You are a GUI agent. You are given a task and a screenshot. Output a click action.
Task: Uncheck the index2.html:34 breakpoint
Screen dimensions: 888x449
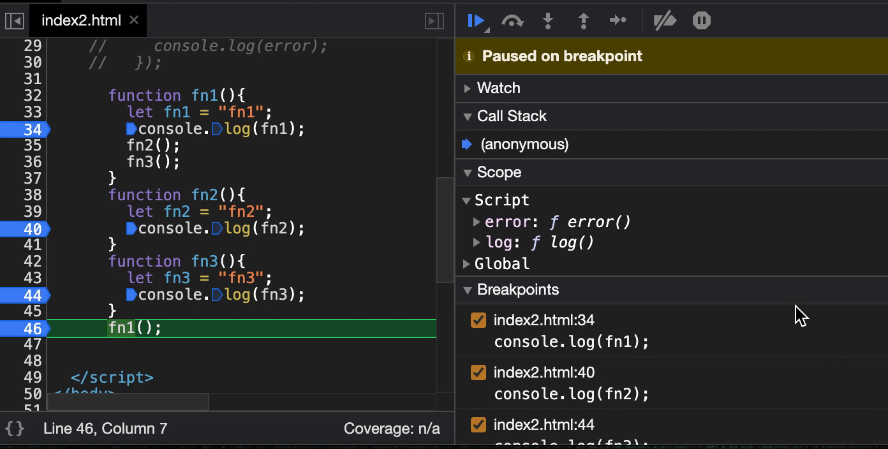click(x=478, y=320)
